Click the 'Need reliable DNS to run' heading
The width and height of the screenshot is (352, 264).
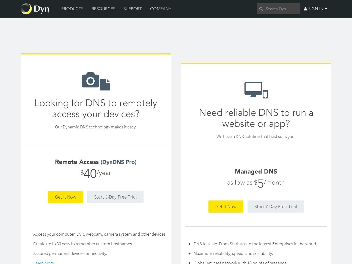pos(256,118)
